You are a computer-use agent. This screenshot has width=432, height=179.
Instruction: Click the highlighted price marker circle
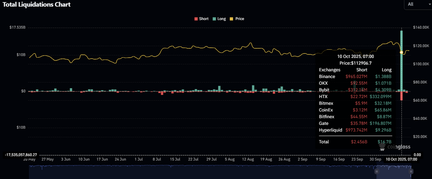coord(401,52)
